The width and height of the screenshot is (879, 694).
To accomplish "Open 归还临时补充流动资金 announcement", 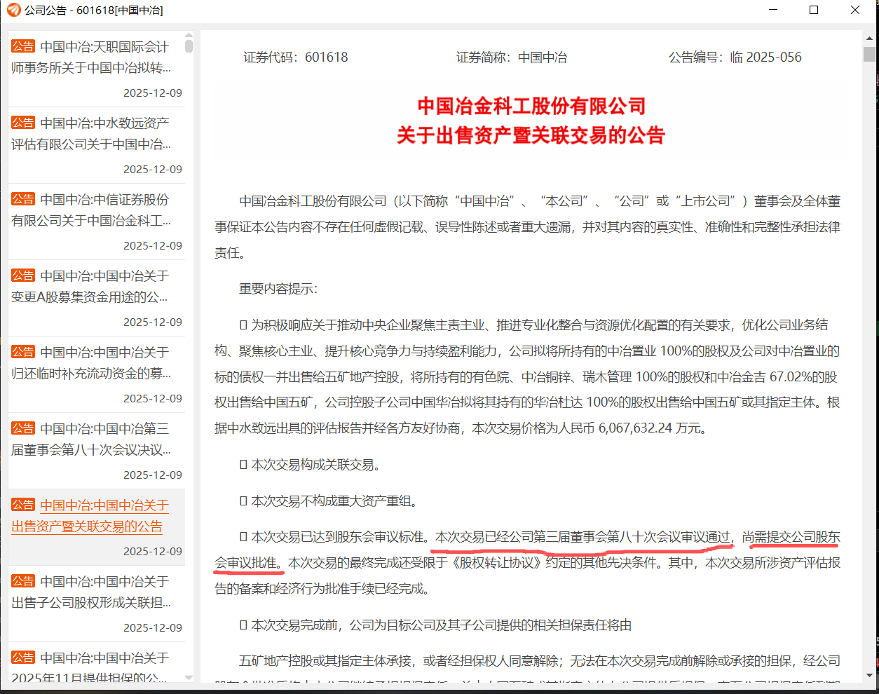I will point(97,374).
